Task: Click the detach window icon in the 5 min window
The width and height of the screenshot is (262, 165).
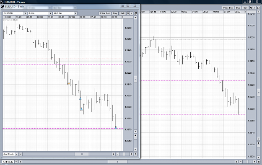Action: click(135, 13)
